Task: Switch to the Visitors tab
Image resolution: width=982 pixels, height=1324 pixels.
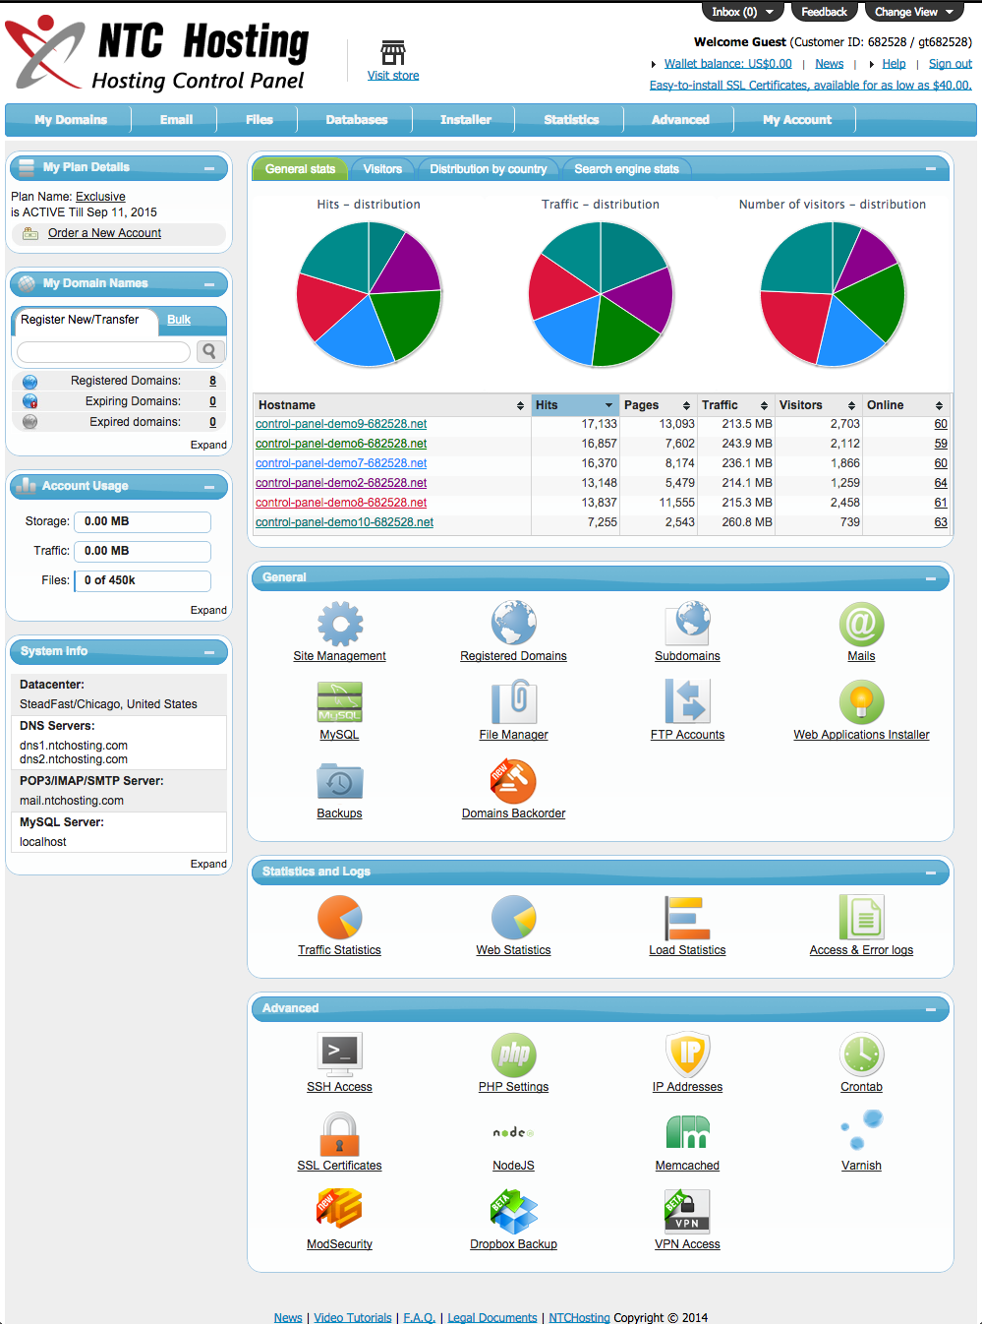Action: [x=382, y=169]
